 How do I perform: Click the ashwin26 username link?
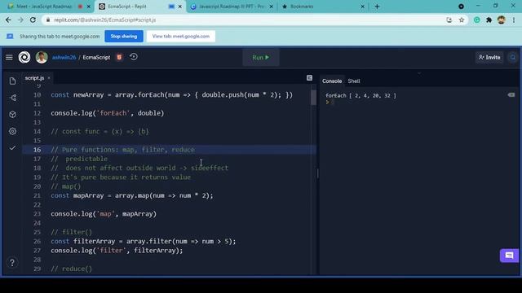pos(64,58)
